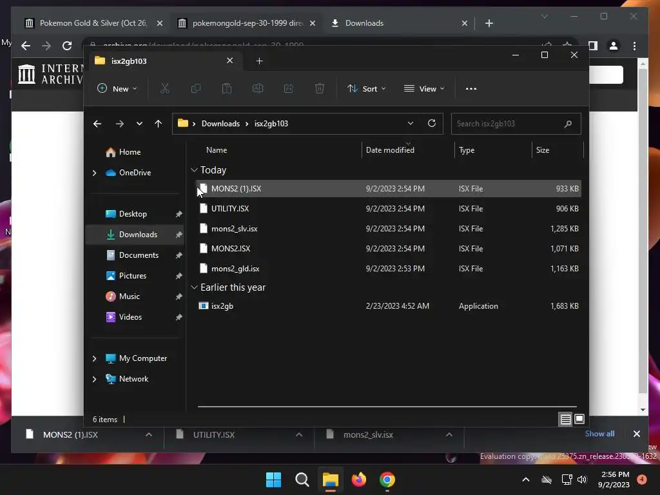Image resolution: width=660 pixels, height=495 pixels.
Task: Click the Cut icon in Explorer toolbar
Action: [x=164, y=88]
